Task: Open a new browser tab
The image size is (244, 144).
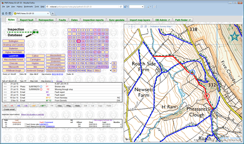Action: pyautogui.click(x=53, y=13)
